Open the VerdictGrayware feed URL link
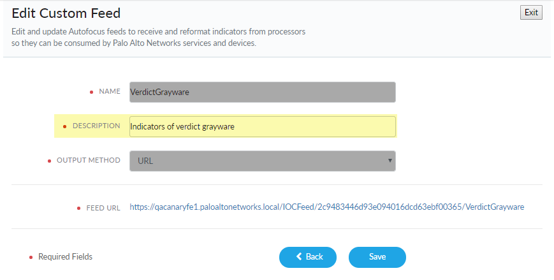Image resolution: width=554 pixels, height=280 pixels. [x=326, y=207]
